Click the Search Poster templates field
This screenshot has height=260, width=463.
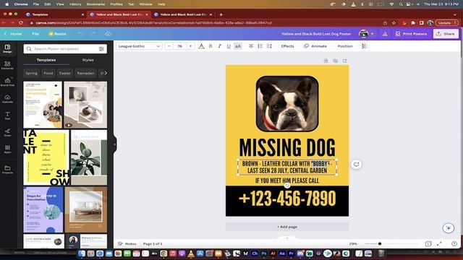tap(65, 49)
